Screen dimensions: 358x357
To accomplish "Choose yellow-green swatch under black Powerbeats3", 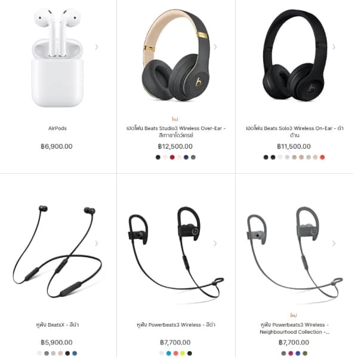I will 183,353.
